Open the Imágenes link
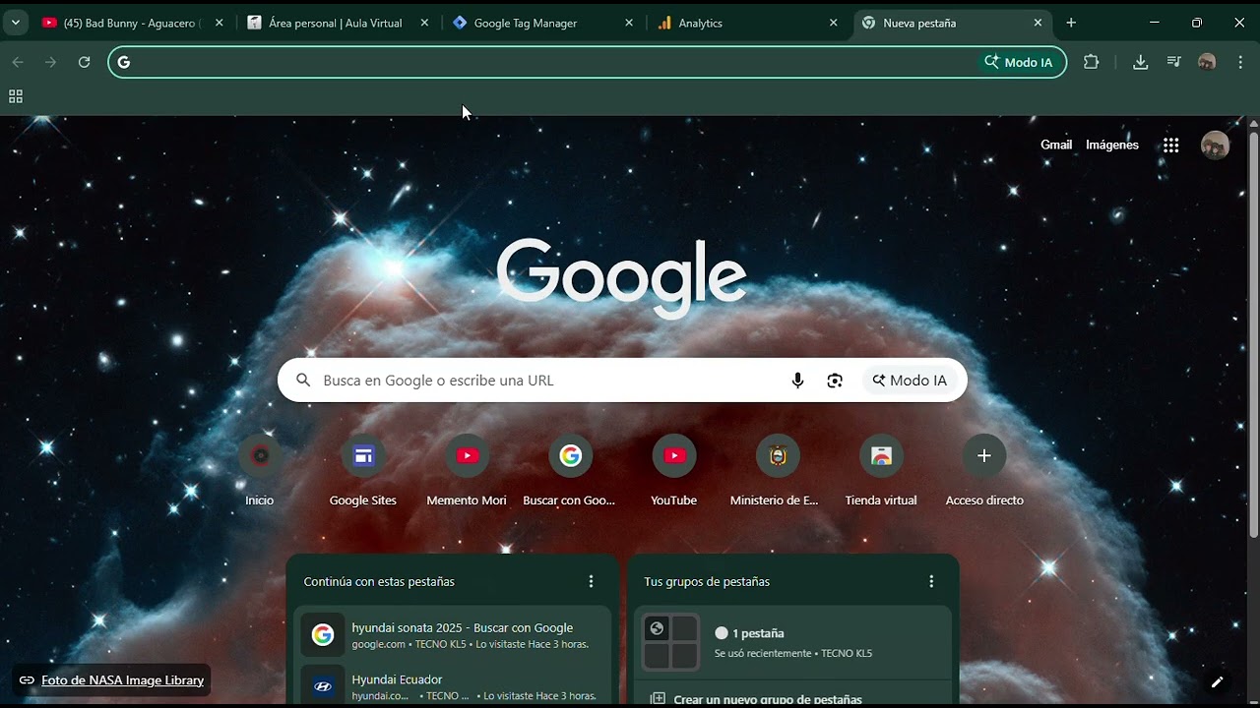The height and width of the screenshot is (708, 1260). [x=1112, y=145]
